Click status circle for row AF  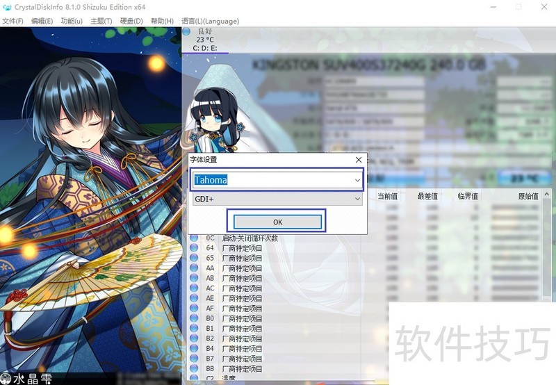coord(194,309)
